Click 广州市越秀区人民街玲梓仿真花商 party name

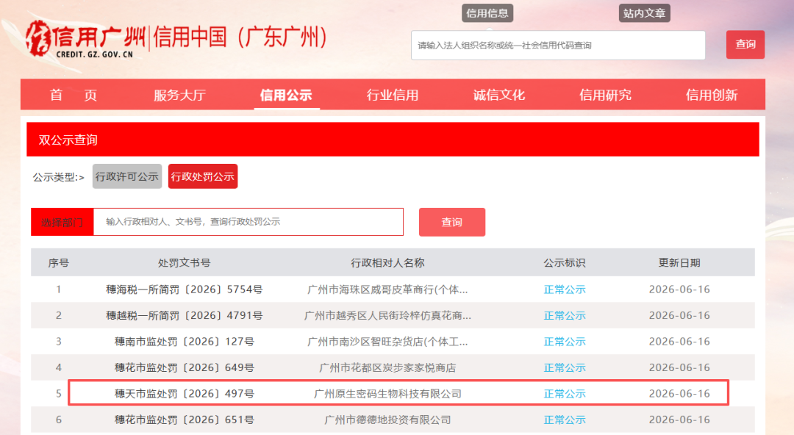coord(387,315)
